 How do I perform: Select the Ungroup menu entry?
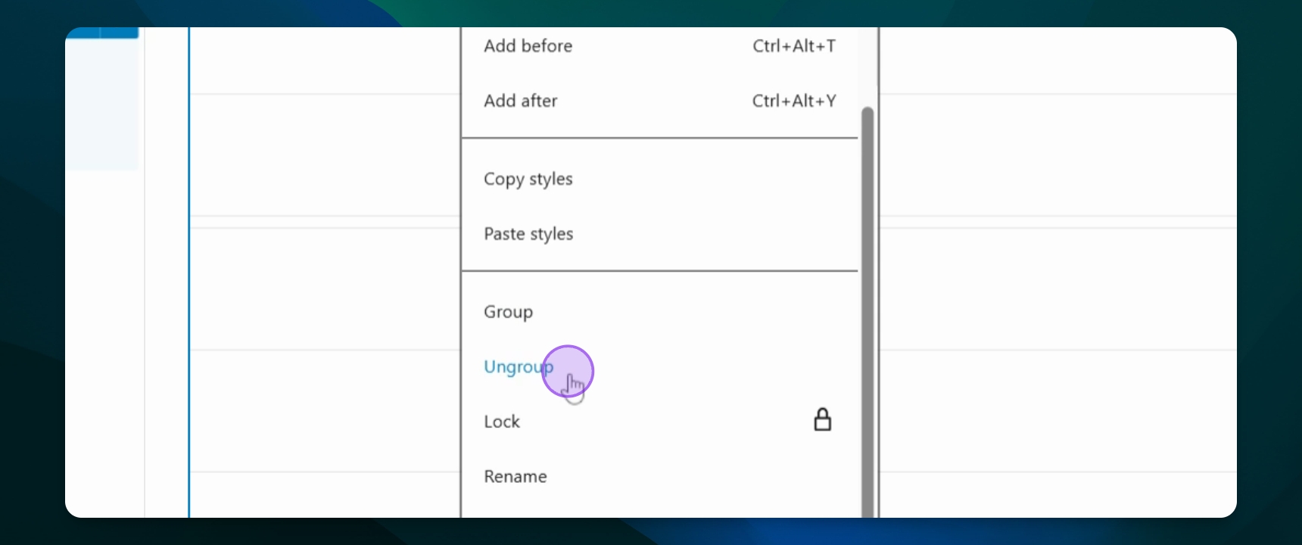tap(519, 367)
